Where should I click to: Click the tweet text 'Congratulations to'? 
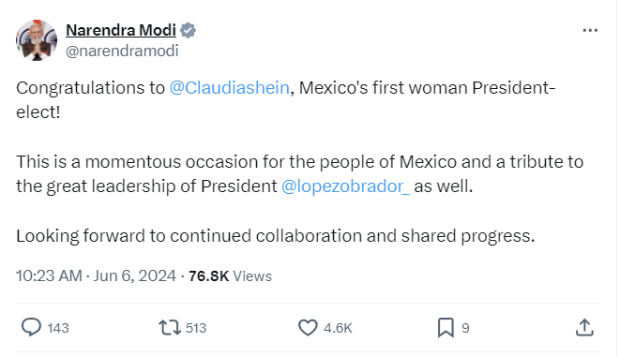(x=90, y=88)
